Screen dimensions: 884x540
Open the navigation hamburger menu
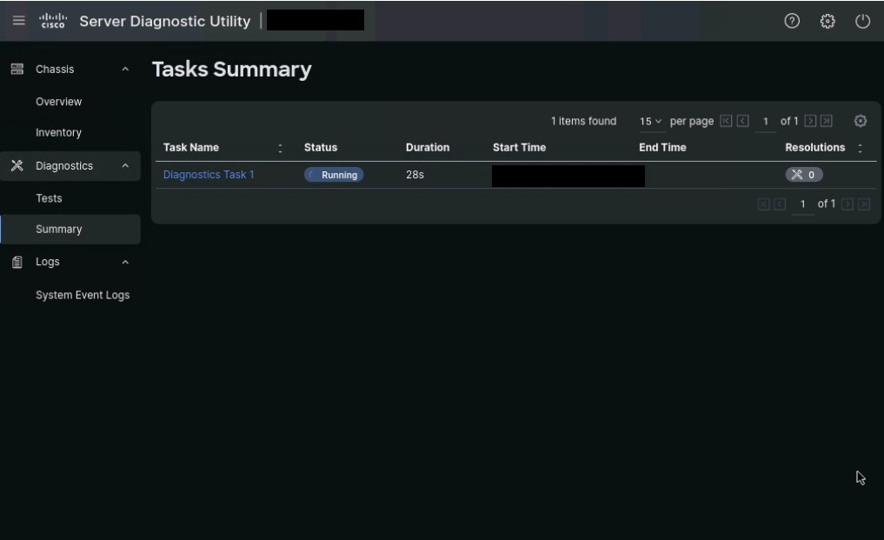click(18, 21)
